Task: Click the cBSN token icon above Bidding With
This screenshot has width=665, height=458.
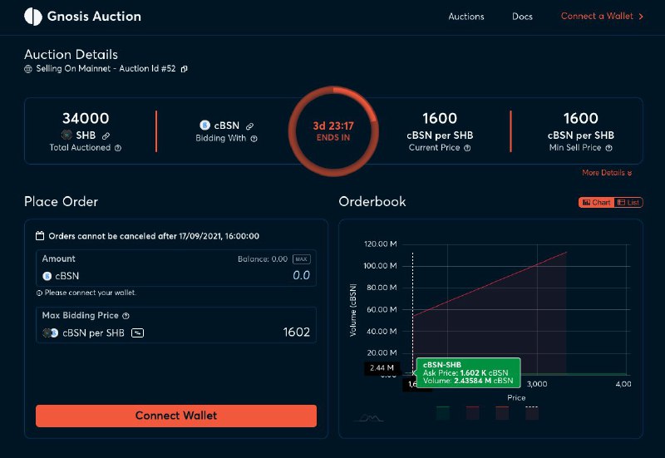Action: (x=204, y=126)
